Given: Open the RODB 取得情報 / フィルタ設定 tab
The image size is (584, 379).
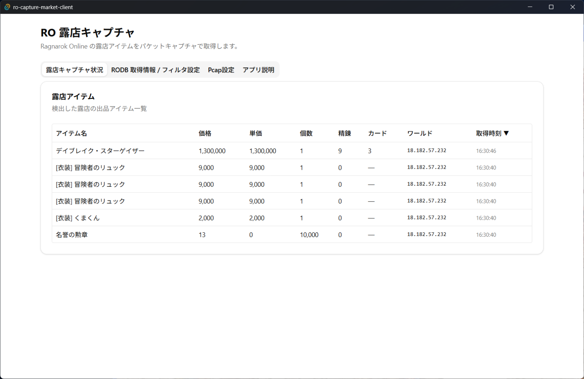Looking at the screenshot, I should coord(155,70).
